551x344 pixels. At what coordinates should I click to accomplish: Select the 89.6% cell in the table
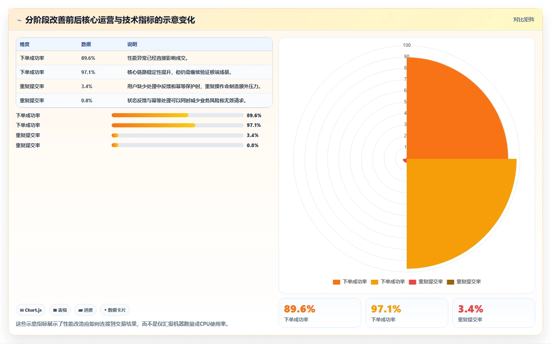(88, 58)
